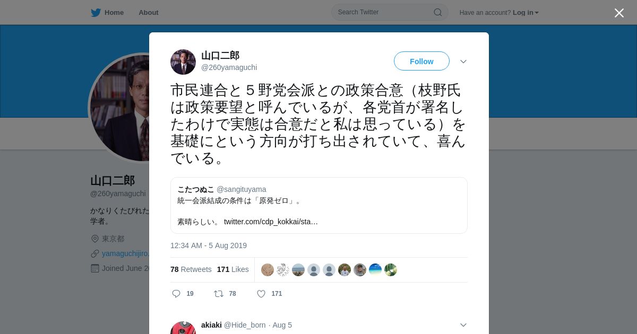Open 山口二郎's avatar in tweet header
Image resolution: width=637 pixels, height=334 pixels.
[183, 62]
